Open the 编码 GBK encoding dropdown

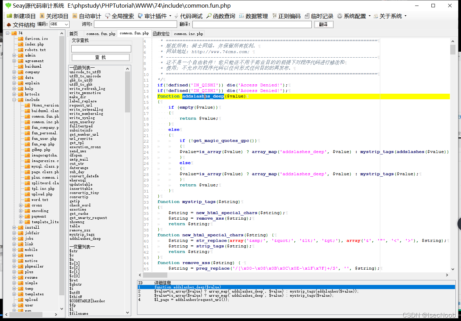(x=66, y=24)
